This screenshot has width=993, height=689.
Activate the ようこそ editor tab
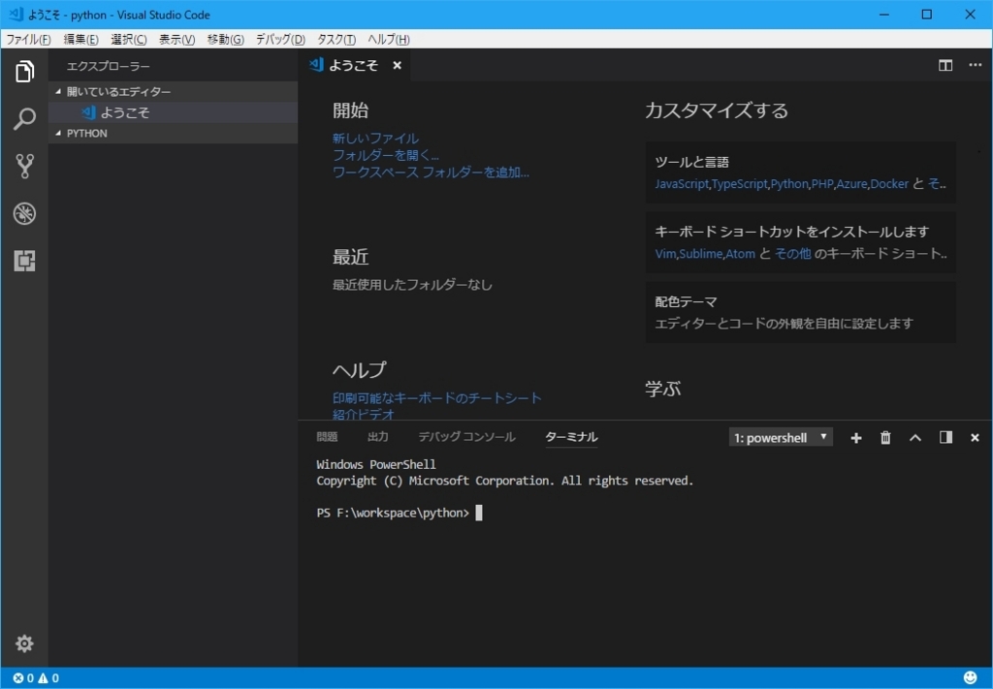pos(355,65)
